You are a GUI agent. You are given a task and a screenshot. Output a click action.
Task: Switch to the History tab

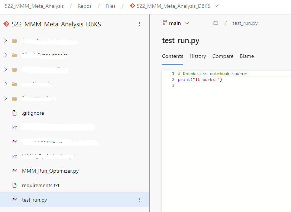(197, 56)
